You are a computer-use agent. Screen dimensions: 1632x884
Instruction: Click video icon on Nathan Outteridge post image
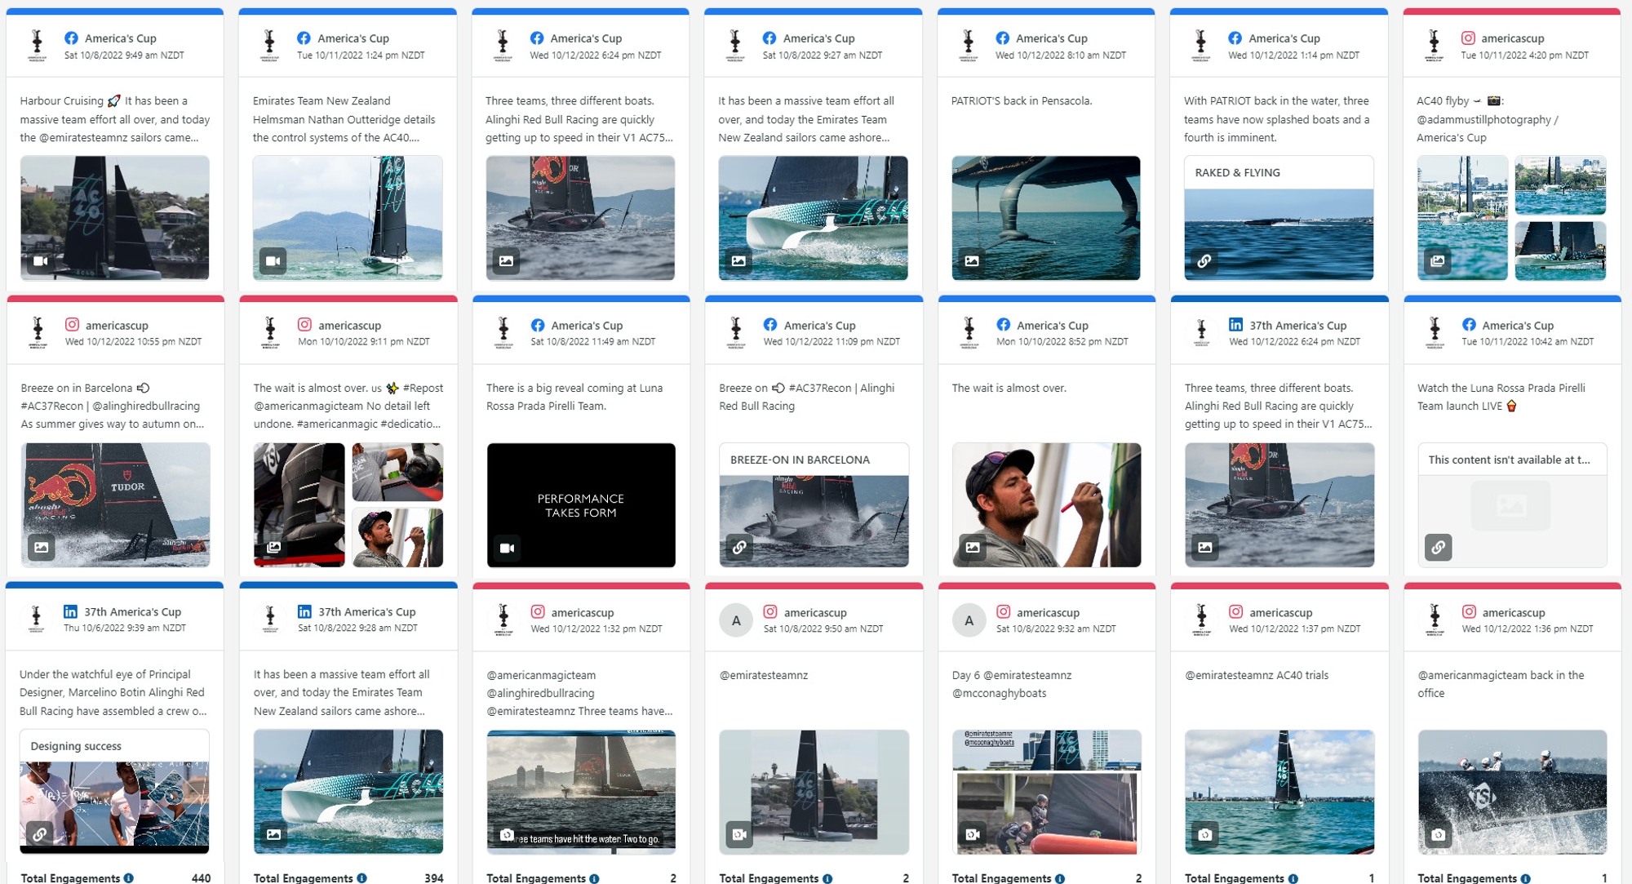coord(273,261)
